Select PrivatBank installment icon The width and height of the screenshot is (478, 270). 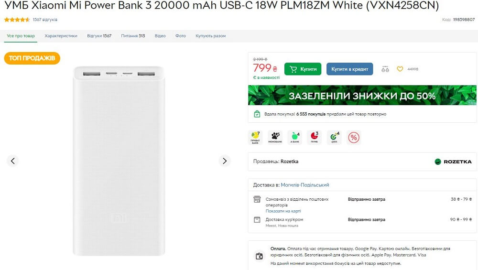(255, 138)
